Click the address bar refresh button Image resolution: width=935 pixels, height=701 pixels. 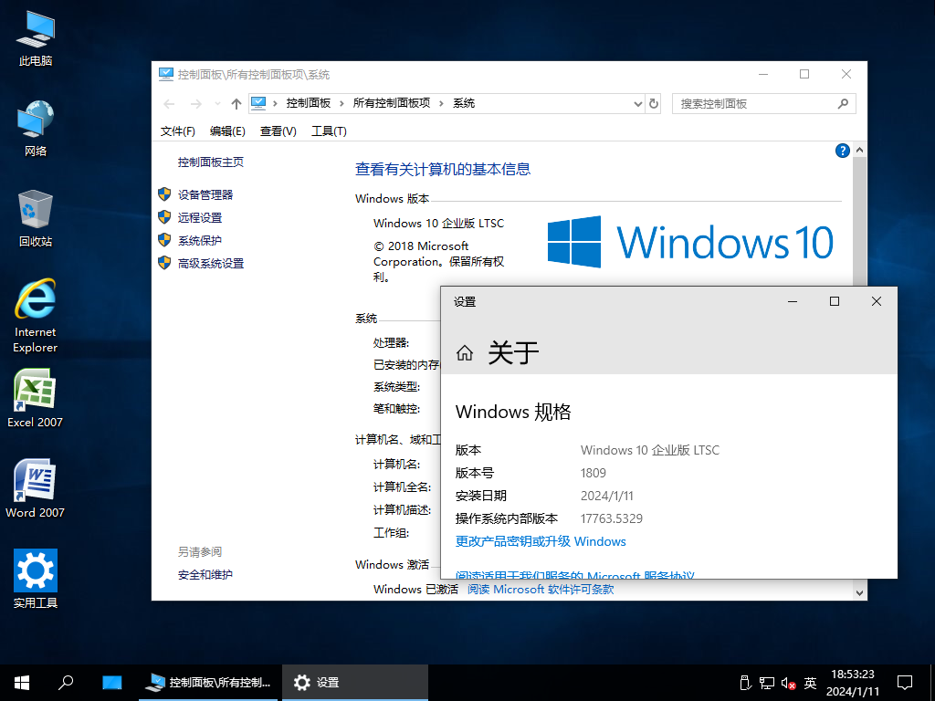point(654,104)
